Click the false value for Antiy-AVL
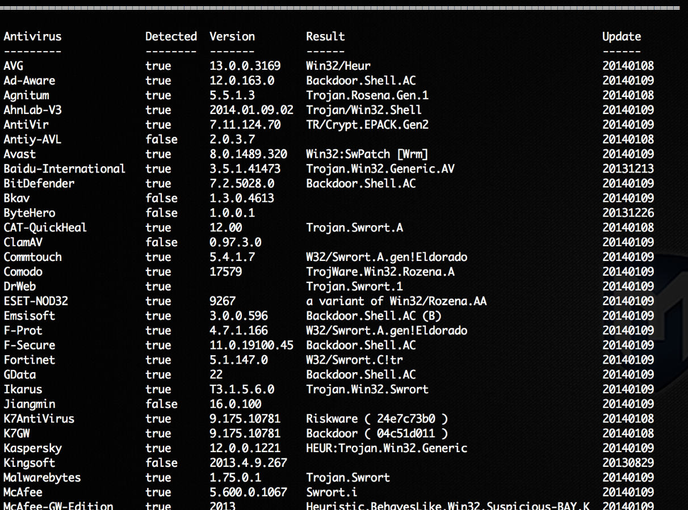688x510 pixels. 161,139
